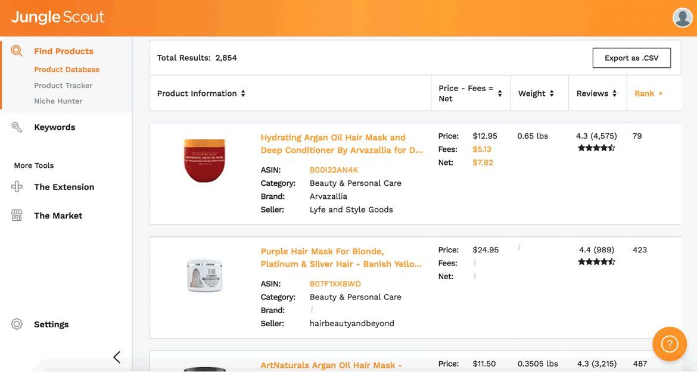The width and height of the screenshot is (697, 372).
Task: Click the Find Products magnifier icon
Action: coord(17,51)
